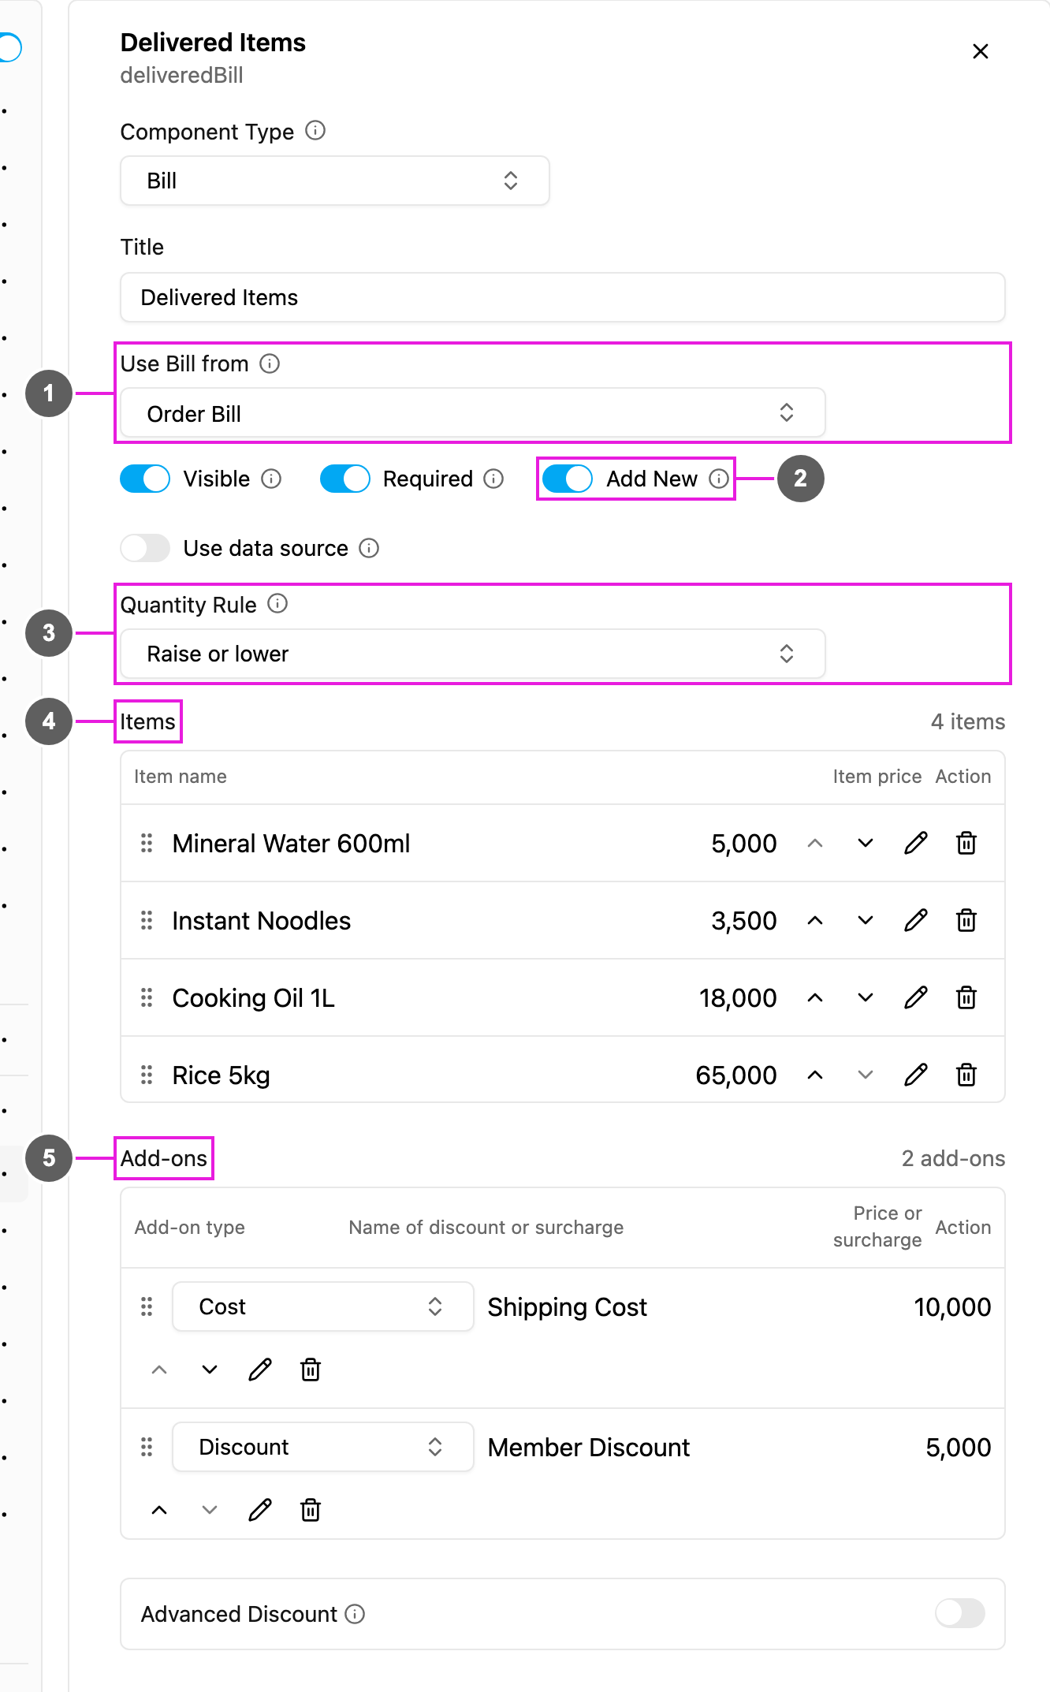Viewport: 1050px width, 1692px height.
Task: Show info icon next to Add New
Action: [719, 479]
